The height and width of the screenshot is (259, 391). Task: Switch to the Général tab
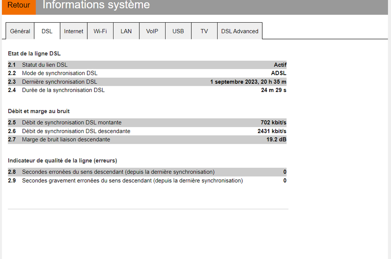click(20, 31)
